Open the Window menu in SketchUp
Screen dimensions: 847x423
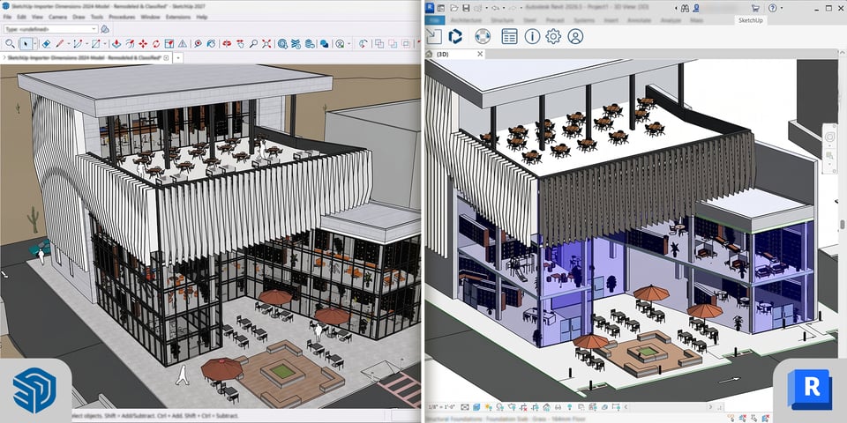pyautogui.click(x=150, y=18)
